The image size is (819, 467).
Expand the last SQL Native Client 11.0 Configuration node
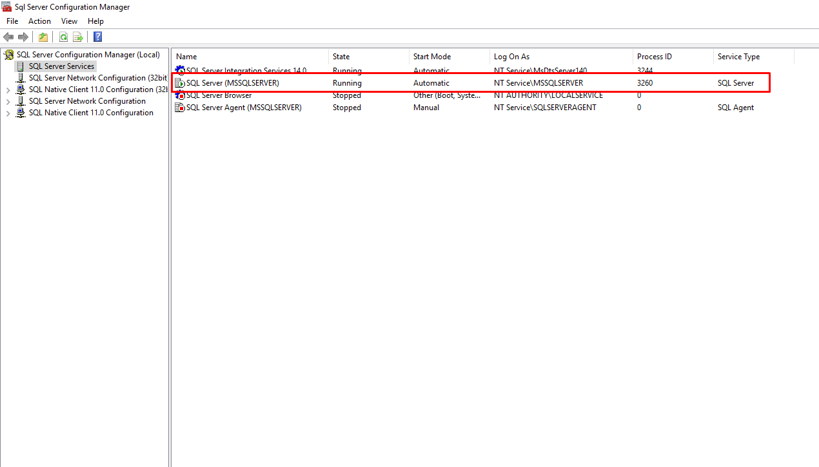(x=8, y=113)
